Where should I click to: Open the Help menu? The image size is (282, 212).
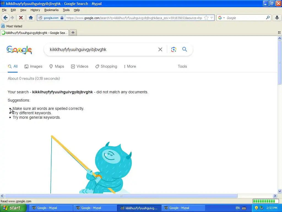coord(77,10)
